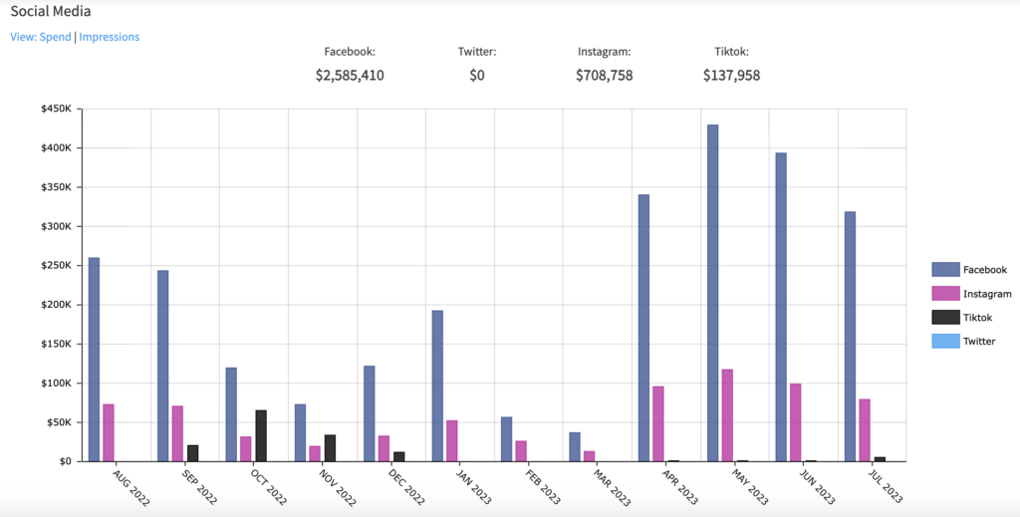The height and width of the screenshot is (517, 1020).
Task: Click the Facebook legend label
Action: (x=985, y=270)
